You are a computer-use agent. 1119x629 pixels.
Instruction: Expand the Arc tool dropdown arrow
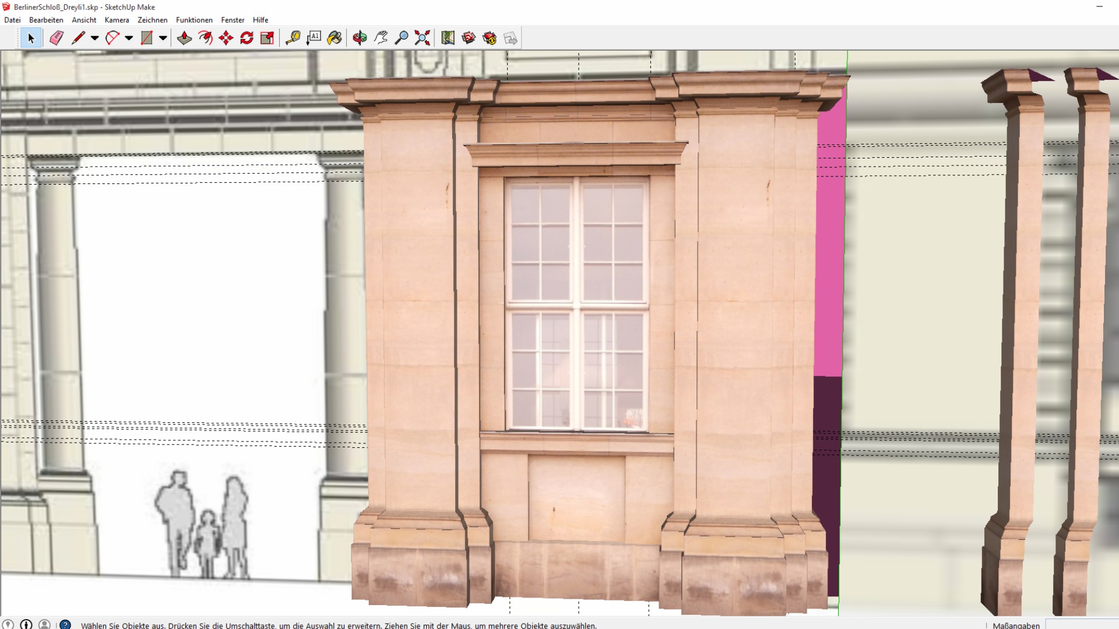(x=129, y=38)
